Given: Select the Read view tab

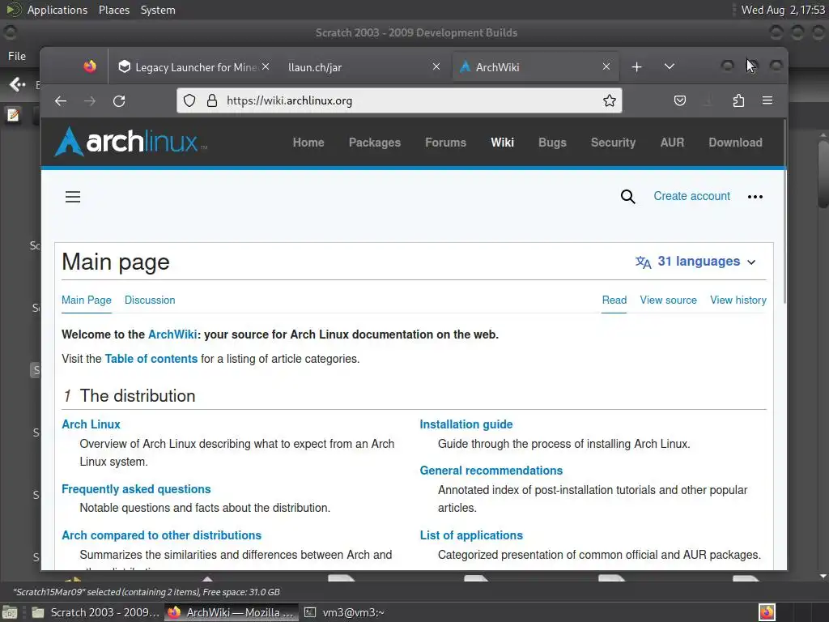Looking at the screenshot, I should tap(614, 300).
